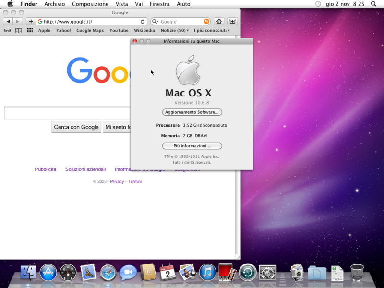Click Aggiornamento Software button

(192, 112)
